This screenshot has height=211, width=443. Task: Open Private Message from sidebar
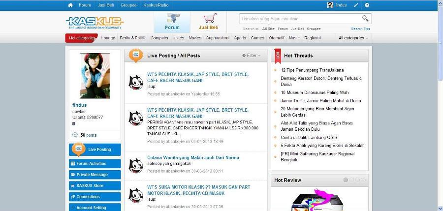(x=95, y=175)
